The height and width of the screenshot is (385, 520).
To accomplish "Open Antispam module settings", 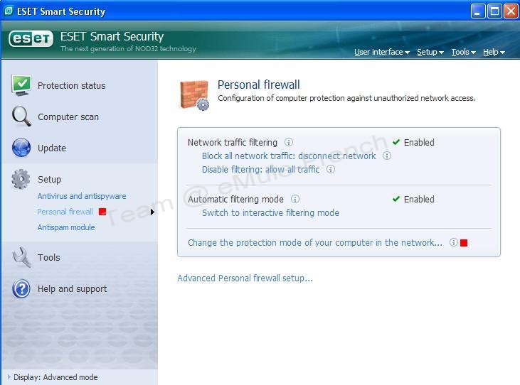I will pos(66,227).
